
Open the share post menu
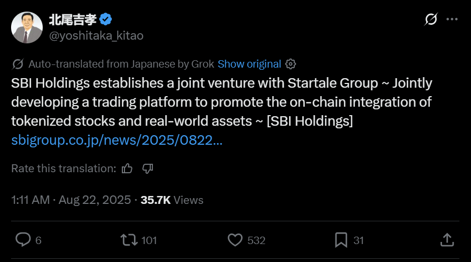[446, 240]
